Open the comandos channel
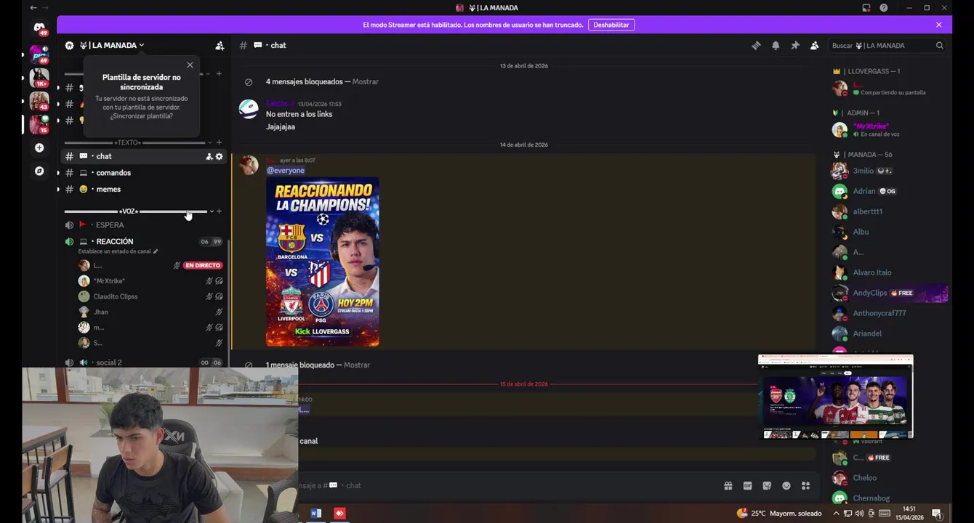Viewport: 974px width, 523px height. tap(144, 173)
